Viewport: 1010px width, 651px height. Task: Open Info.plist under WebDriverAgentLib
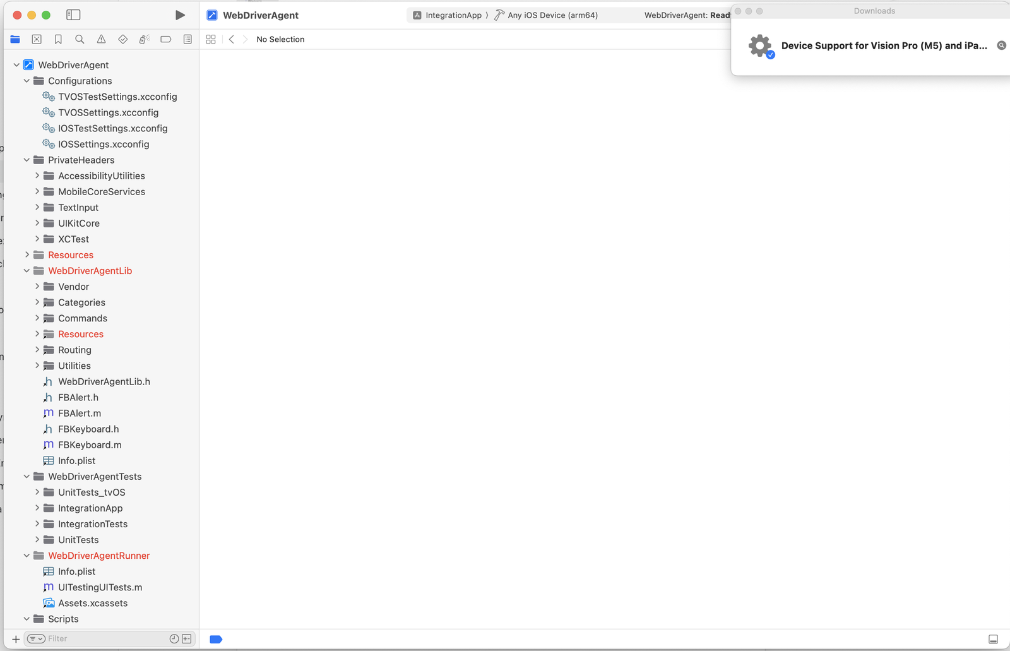point(69,460)
